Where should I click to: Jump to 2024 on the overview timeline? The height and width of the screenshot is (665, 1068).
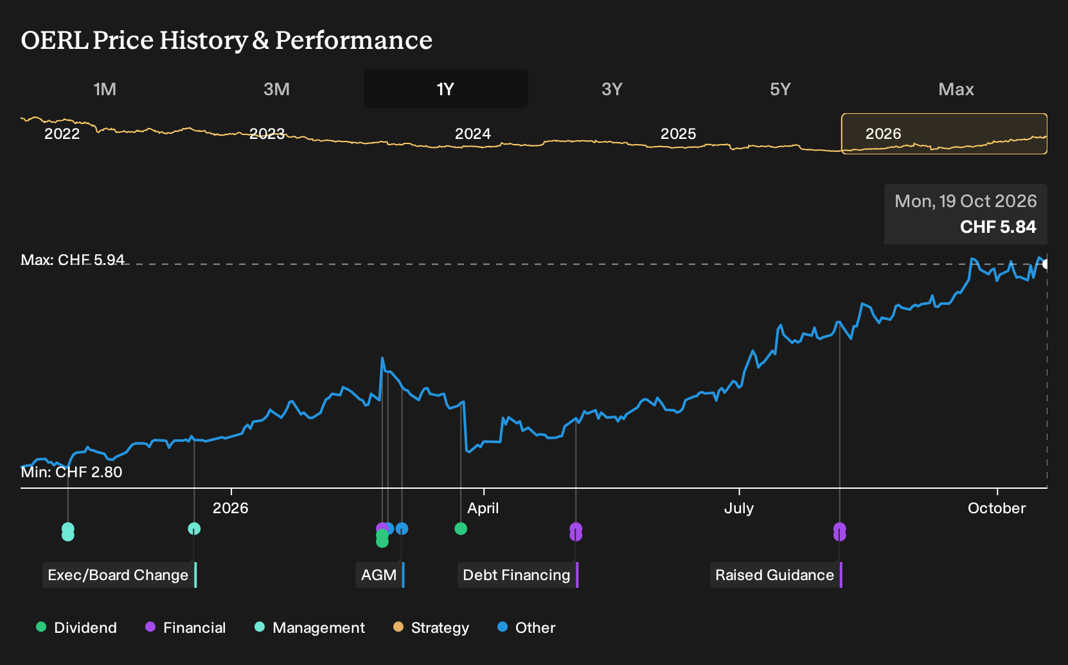473,134
